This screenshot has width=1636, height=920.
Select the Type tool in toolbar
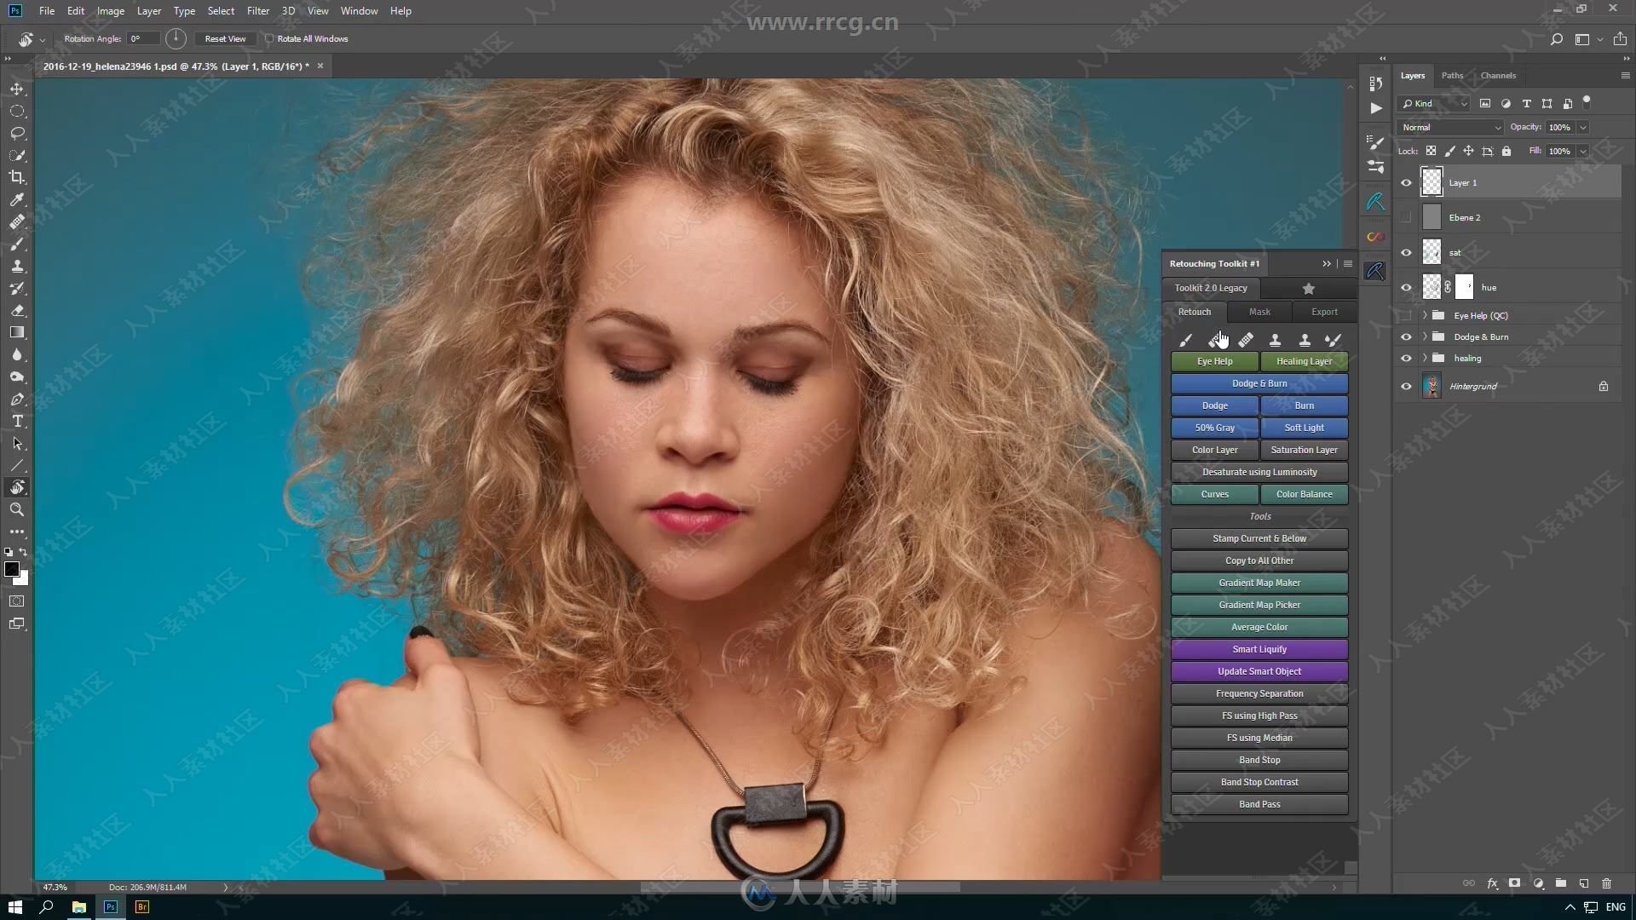coord(17,420)
